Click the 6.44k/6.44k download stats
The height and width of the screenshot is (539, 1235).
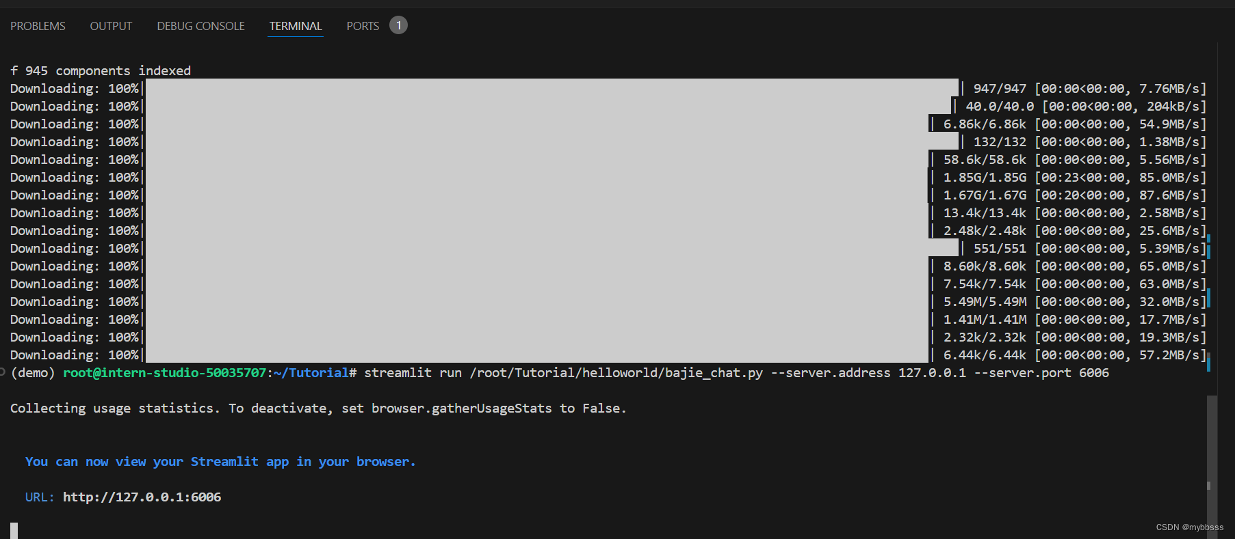click(x=1075, y=355)
